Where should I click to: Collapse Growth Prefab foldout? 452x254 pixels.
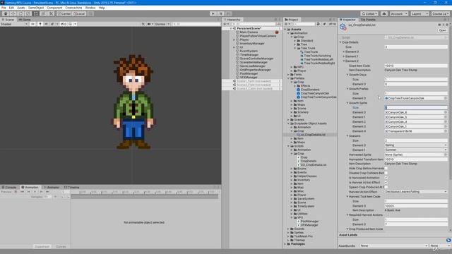347,89
